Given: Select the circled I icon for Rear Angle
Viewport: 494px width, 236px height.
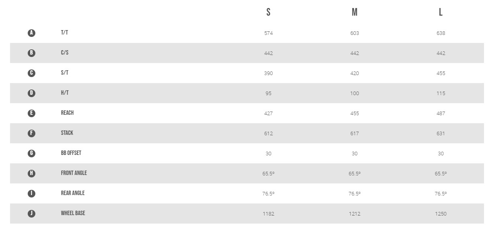Looking at the screenshot, I should [x=31, y=193].
